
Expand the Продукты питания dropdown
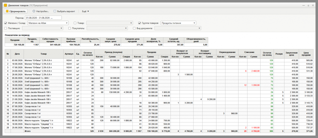[194, 23]
